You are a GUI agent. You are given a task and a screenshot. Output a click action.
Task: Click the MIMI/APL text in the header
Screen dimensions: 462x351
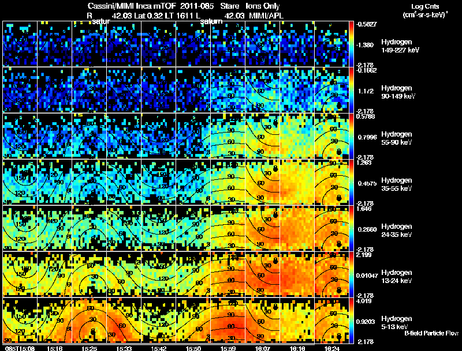266,16
